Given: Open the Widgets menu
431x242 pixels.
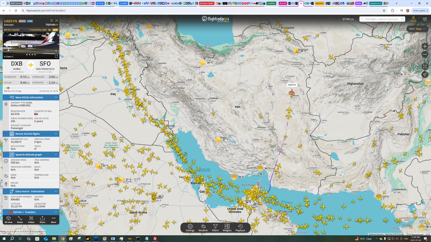Looking at the screenshot, I should (x=227, y=228).
